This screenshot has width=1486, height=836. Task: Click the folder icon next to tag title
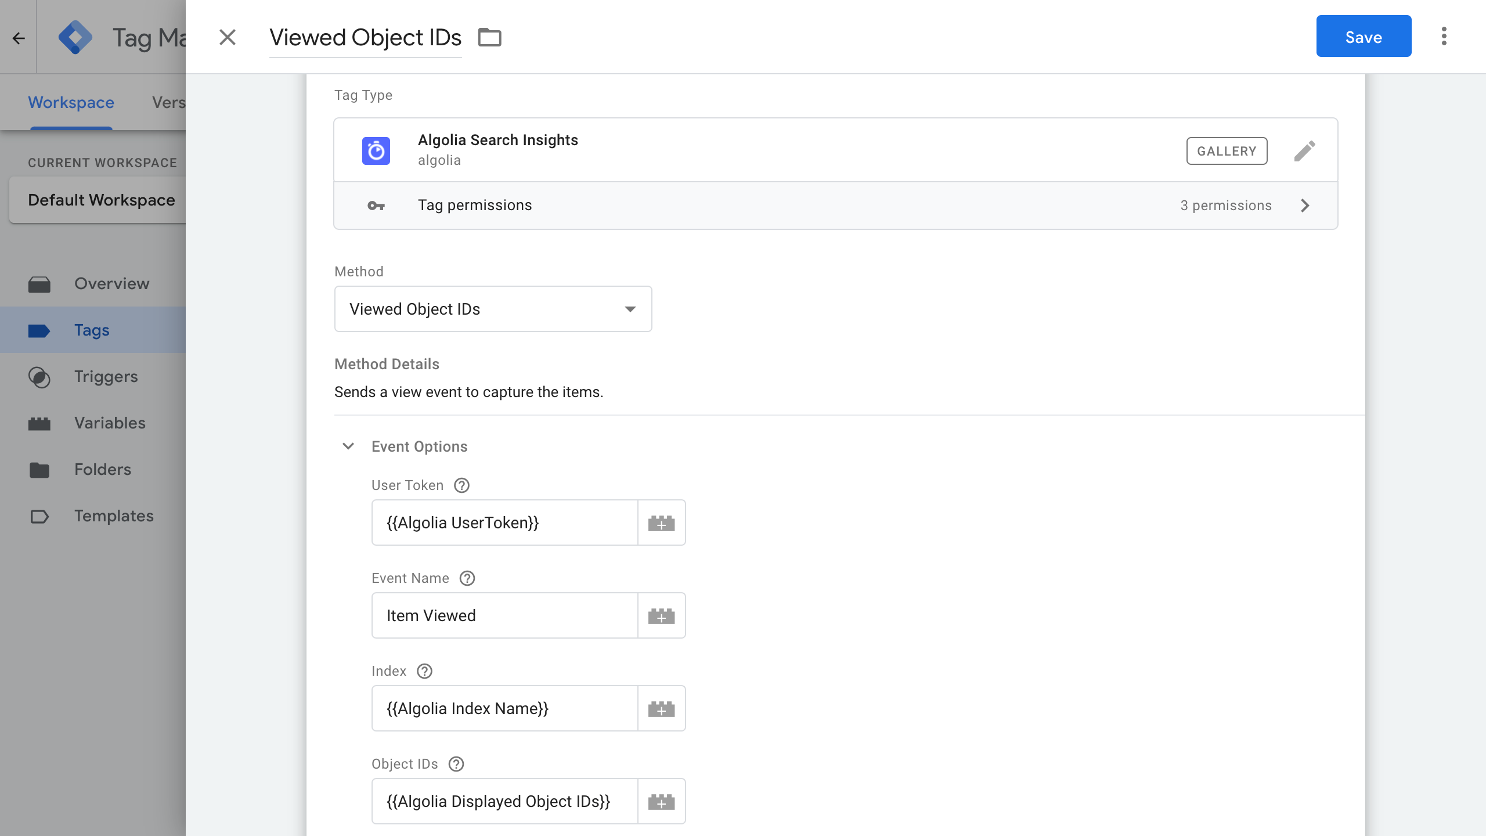pyautogui.click(x=489, y=37)
